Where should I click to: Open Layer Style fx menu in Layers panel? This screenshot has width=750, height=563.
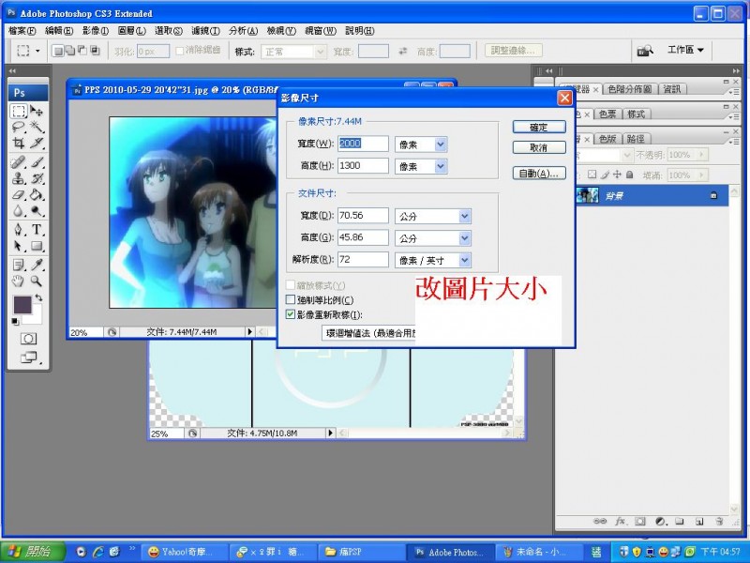(x=621, y=522)
